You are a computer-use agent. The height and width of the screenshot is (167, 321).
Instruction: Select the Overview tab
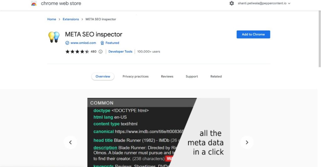click(x=103, y=76)
